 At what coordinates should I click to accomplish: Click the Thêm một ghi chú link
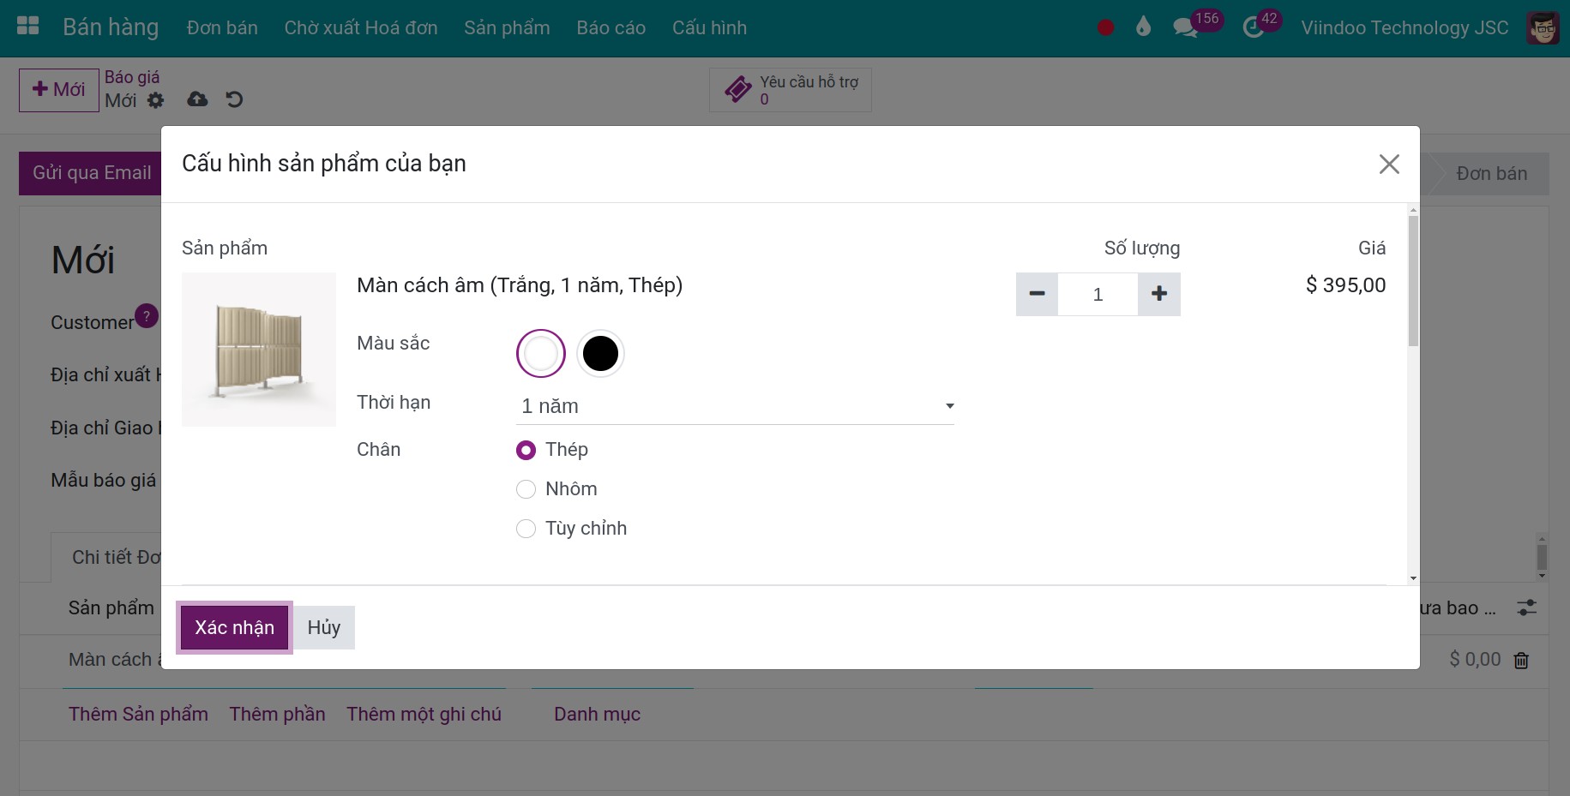tap(424, 715)
